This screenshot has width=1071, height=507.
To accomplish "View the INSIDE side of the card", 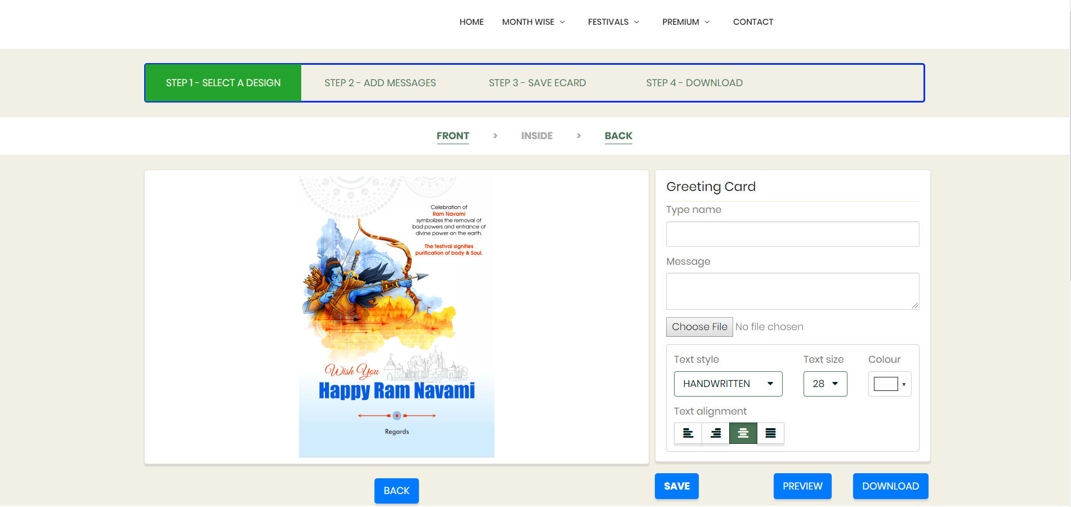I will tap(537, 136).
